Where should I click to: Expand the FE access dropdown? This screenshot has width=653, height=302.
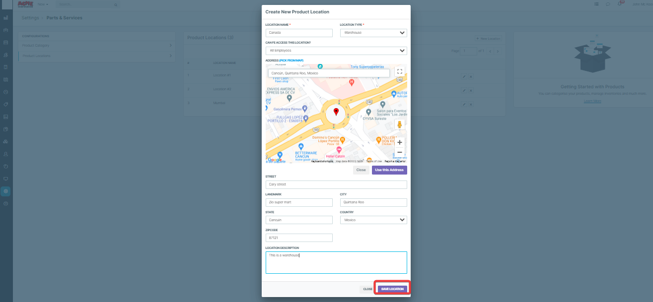[x=336, y=51]
